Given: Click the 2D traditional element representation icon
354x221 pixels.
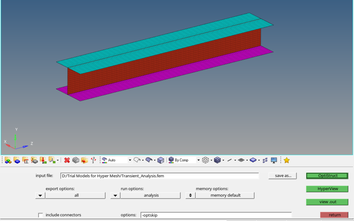Looking at the screenshot, I should pyautogui.click(x=241, y=160).
